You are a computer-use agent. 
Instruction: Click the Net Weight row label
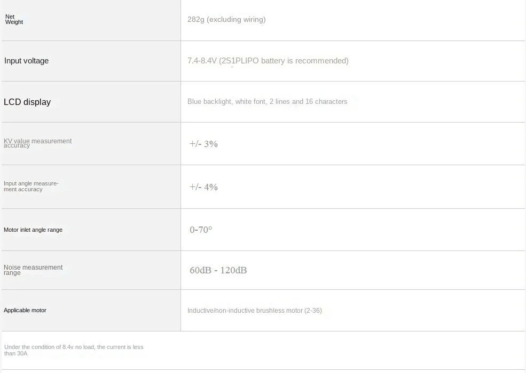pos(14,20)
